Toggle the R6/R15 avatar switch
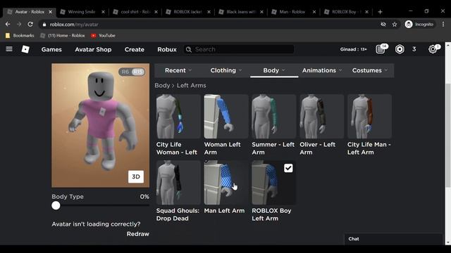The image size is (451, 253). tap(132, 72)
